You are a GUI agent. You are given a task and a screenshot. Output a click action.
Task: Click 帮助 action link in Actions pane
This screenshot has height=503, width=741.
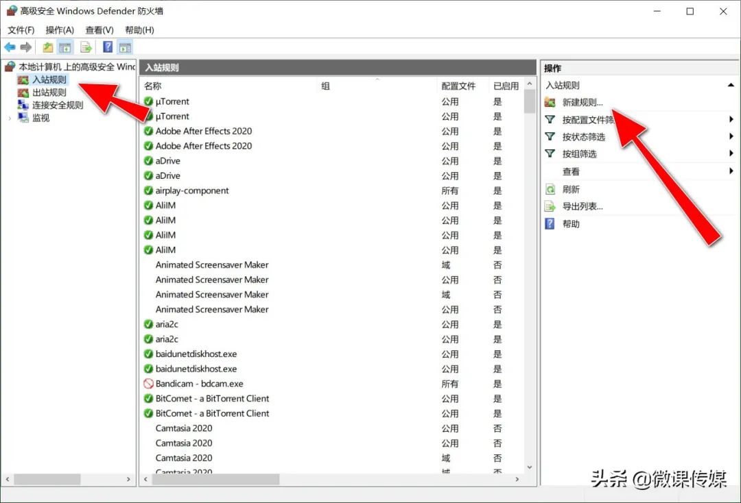tap(571, 223)
